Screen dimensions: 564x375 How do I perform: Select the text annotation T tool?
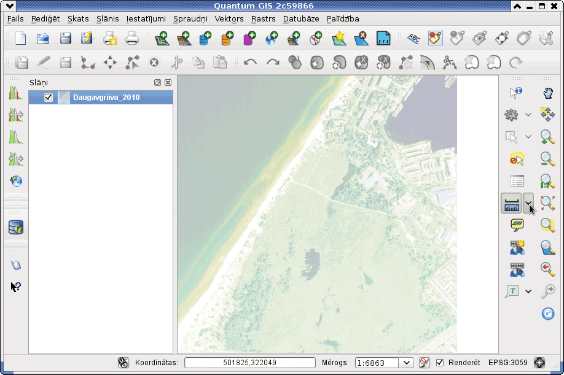(x=512, y=292)
